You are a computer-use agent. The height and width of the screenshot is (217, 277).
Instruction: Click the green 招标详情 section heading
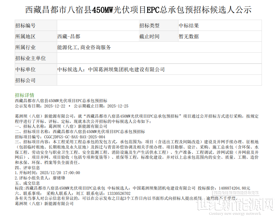point(25,95)
